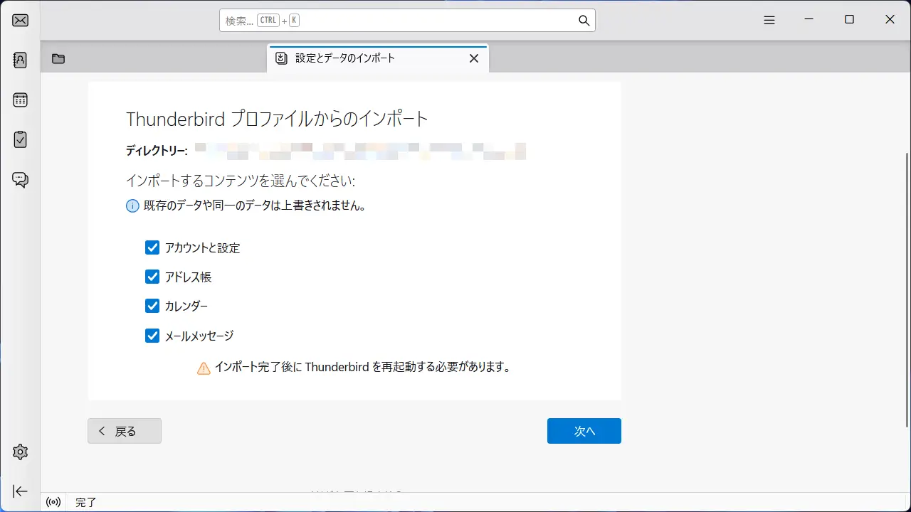Collapse the spaces toolbar
Image resolution: width=911 pixels, height=512 pixels.
pyautogui.click(x=20, y=491)
